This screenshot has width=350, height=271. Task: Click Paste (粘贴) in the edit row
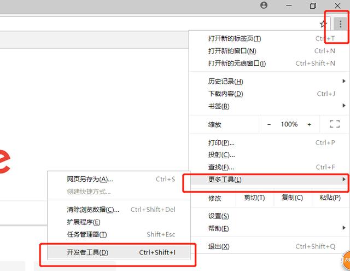330,198
